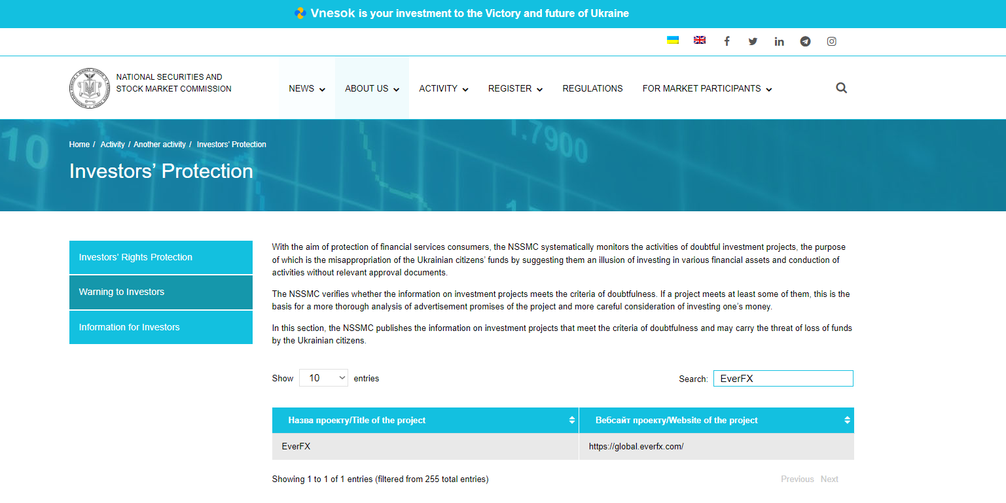Open the entries-per-page dropdown showing 10
Screen dimensions: 1006x503
[x=323, y=378]
